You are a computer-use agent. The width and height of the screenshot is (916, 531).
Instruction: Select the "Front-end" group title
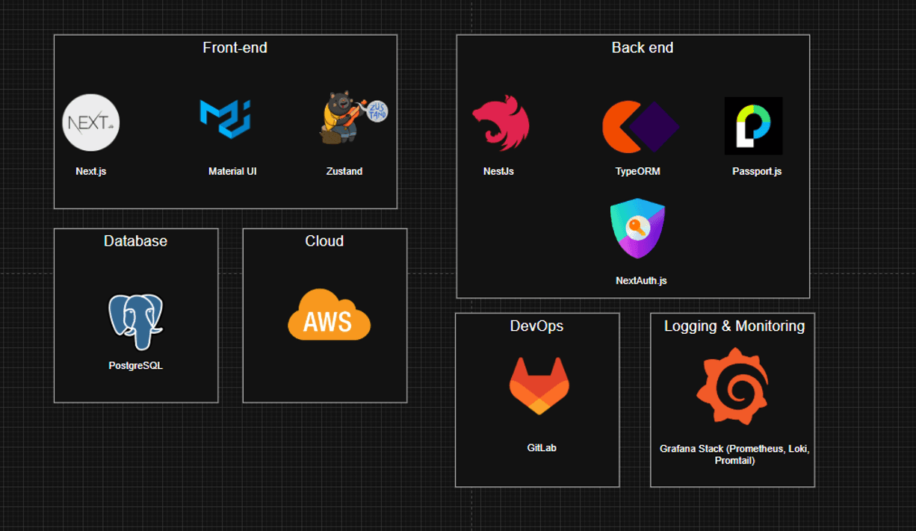point(235,48)
